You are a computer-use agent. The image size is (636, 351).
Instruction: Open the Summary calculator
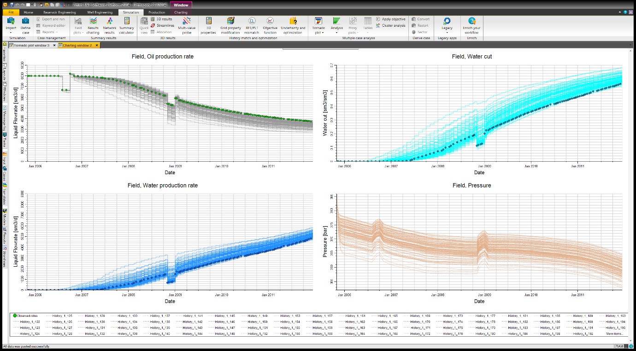click(x=127, y=24)
